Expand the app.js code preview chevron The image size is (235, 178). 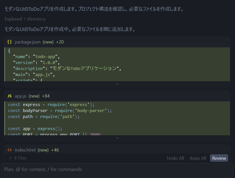tap(117, 138)
